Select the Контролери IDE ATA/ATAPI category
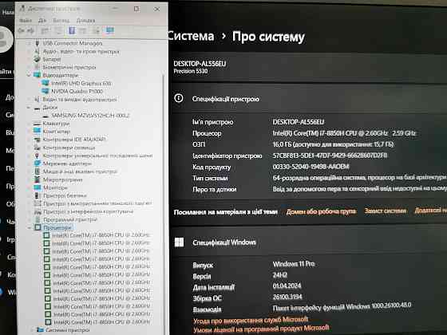This screenshot has height=335, width=447. pos(74,140)
